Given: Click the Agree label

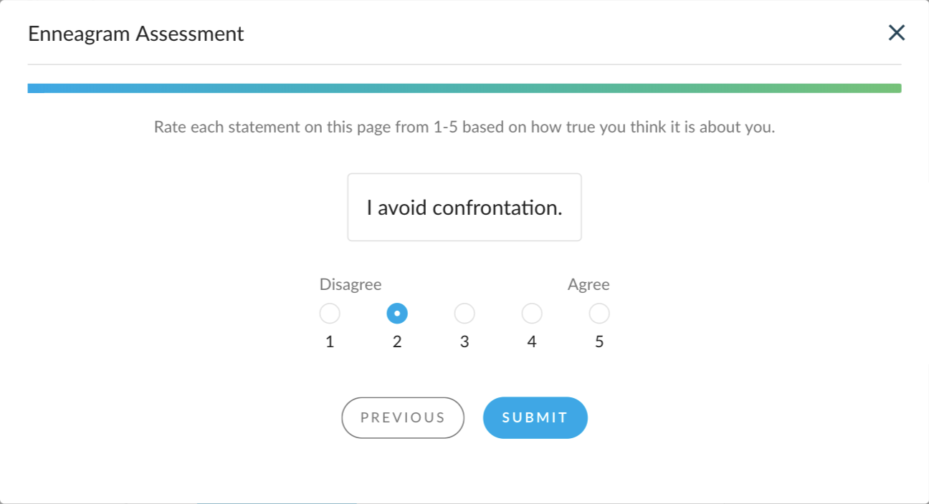Looking at the screenshot, I should tap(589, 285).
